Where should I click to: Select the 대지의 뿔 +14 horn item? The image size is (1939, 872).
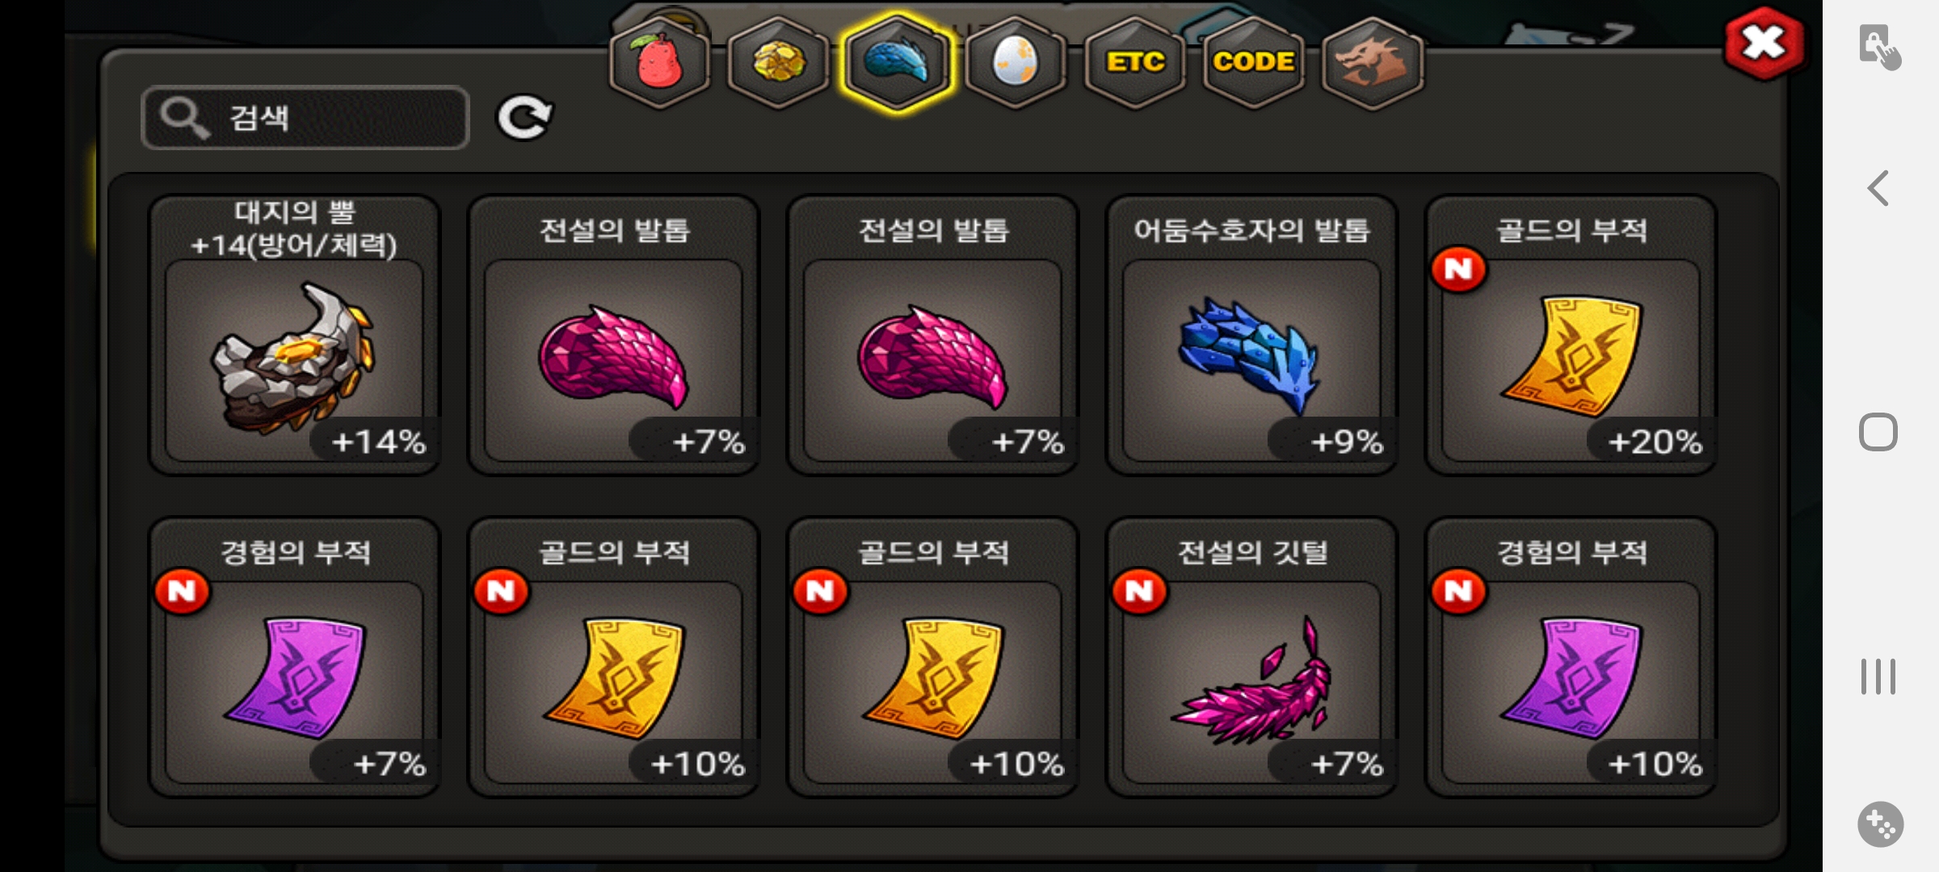[x=295, y=335]
